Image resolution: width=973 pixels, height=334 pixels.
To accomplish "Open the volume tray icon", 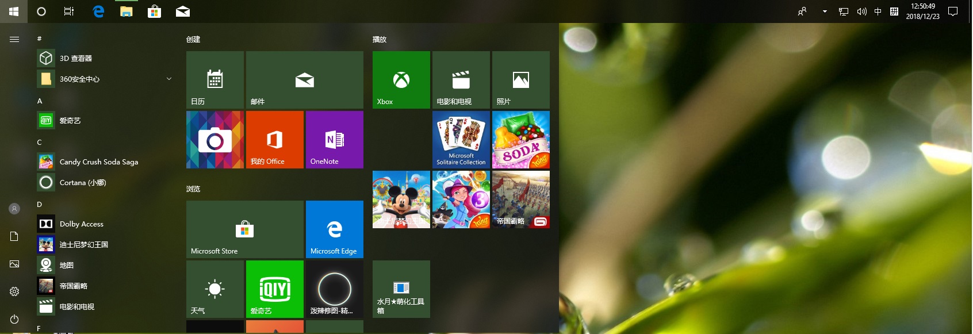I will coord(861,11).
